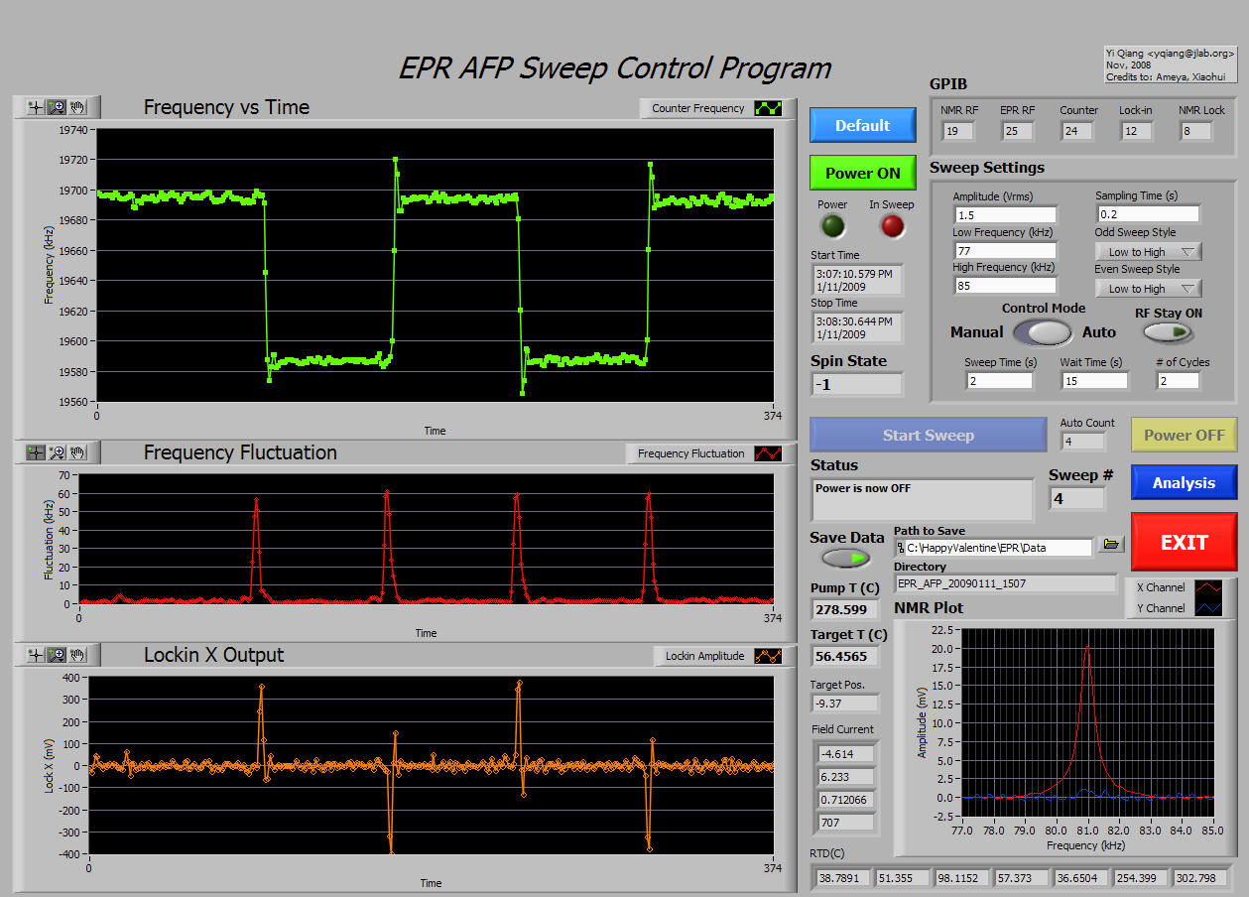1249x897 pixels.
Task: Click the Pump T (C) value 278.599
Action: (x=845, y=610)
